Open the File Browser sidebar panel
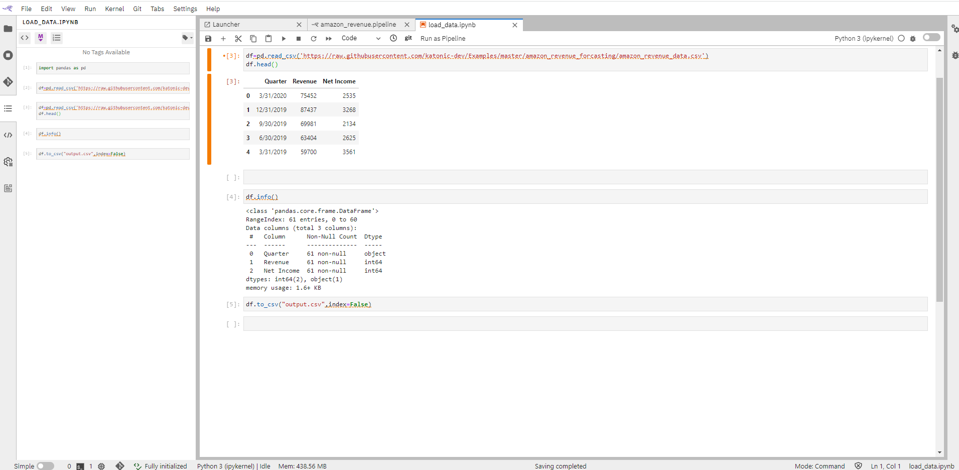Viewport: 959px width, 470px height. click(8, 29)
